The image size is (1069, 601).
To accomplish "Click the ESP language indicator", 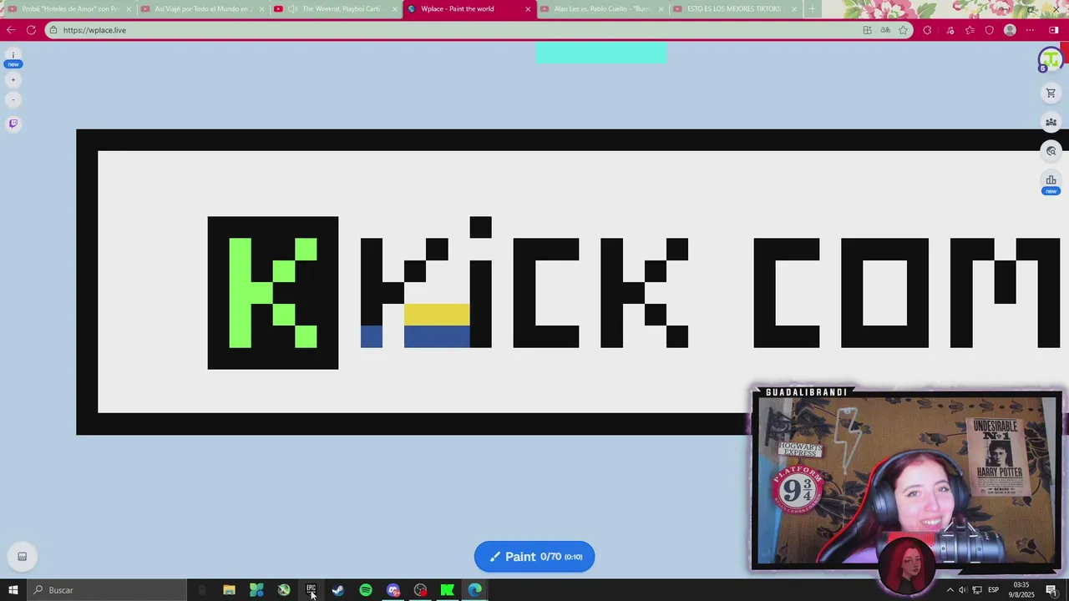I will [x=993, y=590].
